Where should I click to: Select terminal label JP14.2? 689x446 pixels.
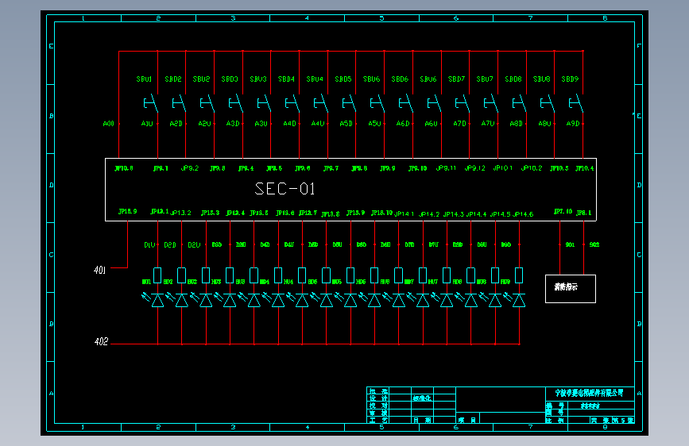(429, 214)
